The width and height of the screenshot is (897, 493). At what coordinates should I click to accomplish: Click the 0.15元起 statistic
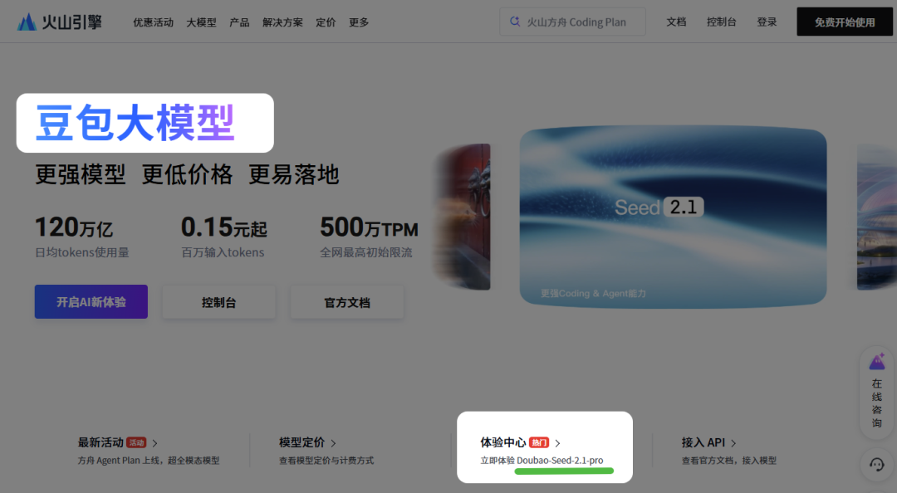point(224,227)
